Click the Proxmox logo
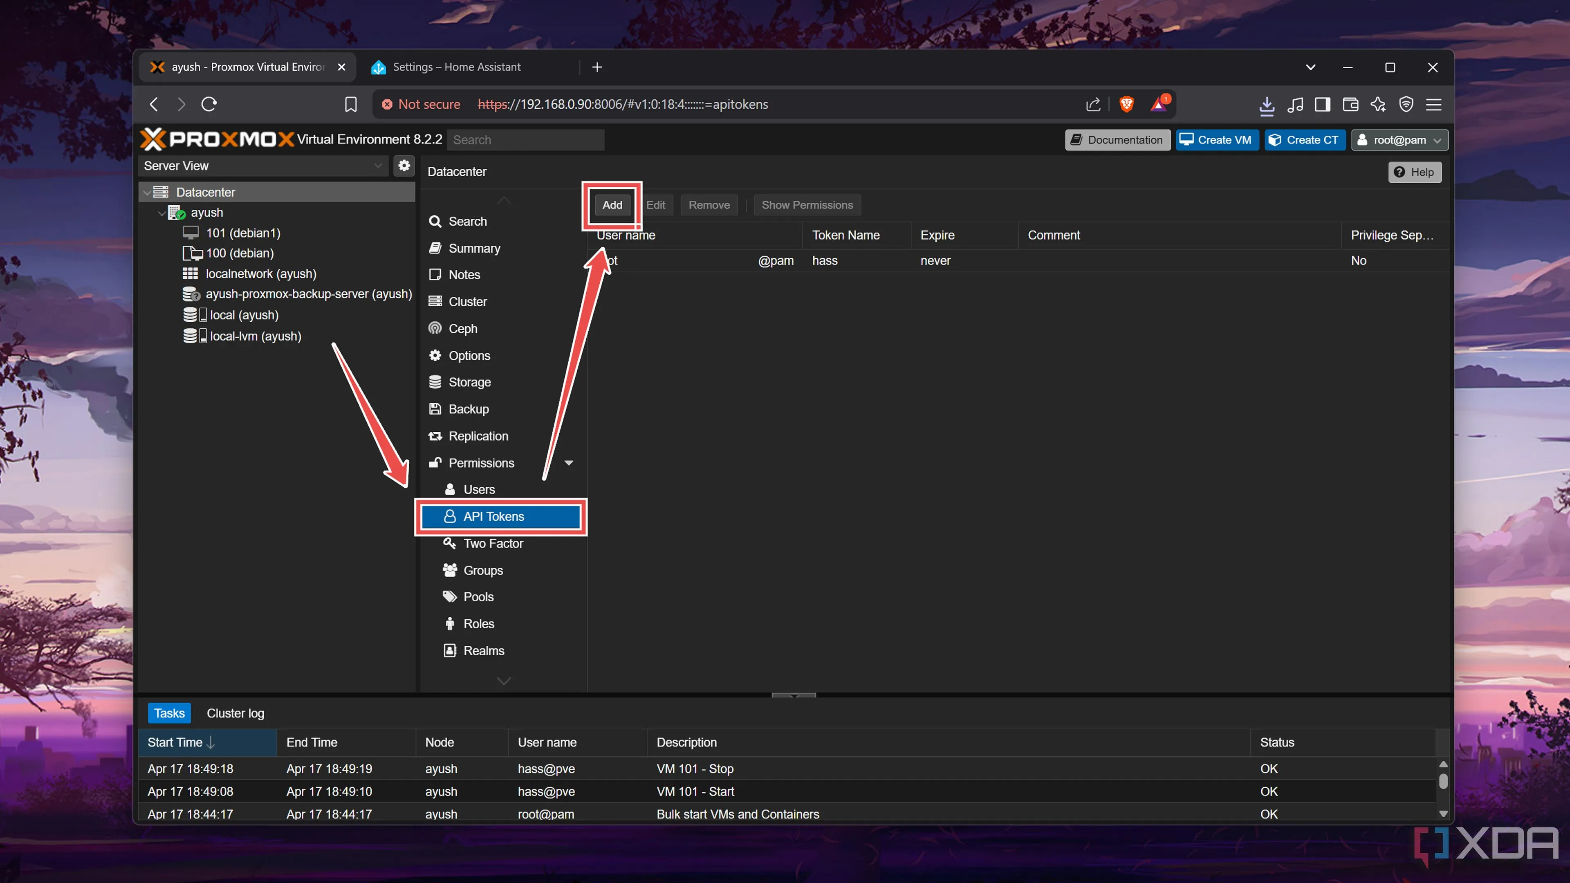Viewport: 1570px width, 883px height. pyautogui.click(x=217, y=139)
